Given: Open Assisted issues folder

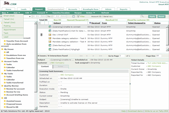Looking at the screenshot, I should tap(12, 101).
